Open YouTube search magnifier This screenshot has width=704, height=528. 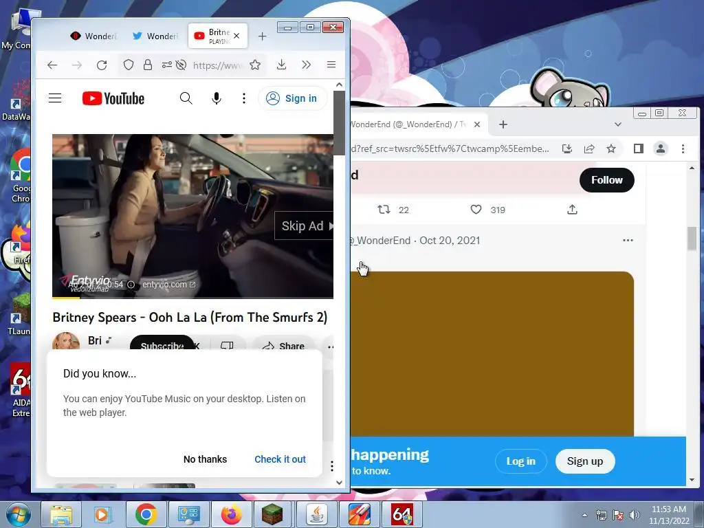coord(186,98)
